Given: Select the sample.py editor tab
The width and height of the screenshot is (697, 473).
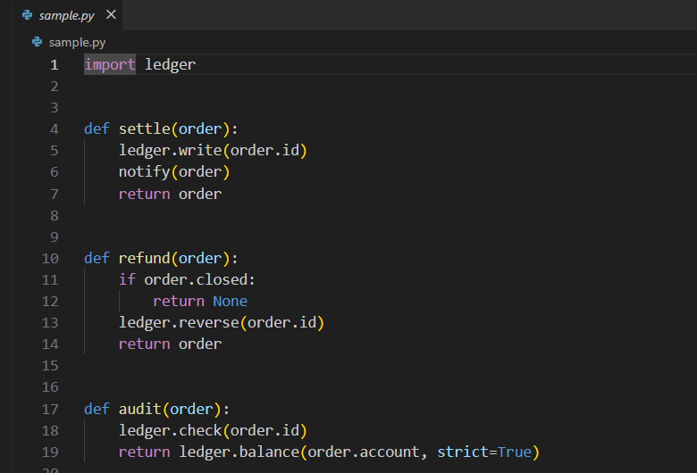Looking at the screenshot, I should (x=67, y=15).
